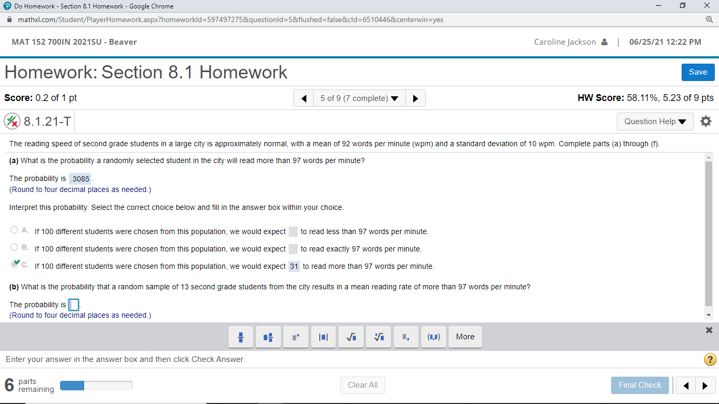Open the More math symbols palette
The image size is (719, 404).
[465, 337]
